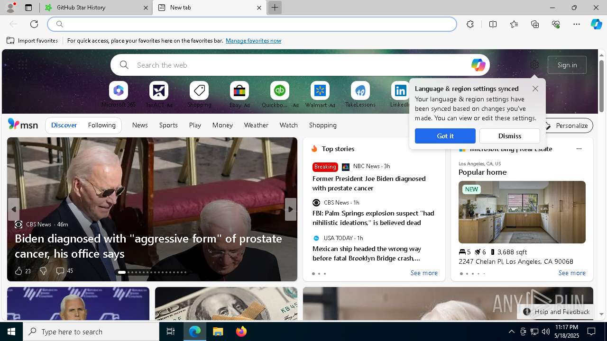Click Dismiss in sync notification
The width and height of the screenshot is (607, 341).
(x=510, y=136)
